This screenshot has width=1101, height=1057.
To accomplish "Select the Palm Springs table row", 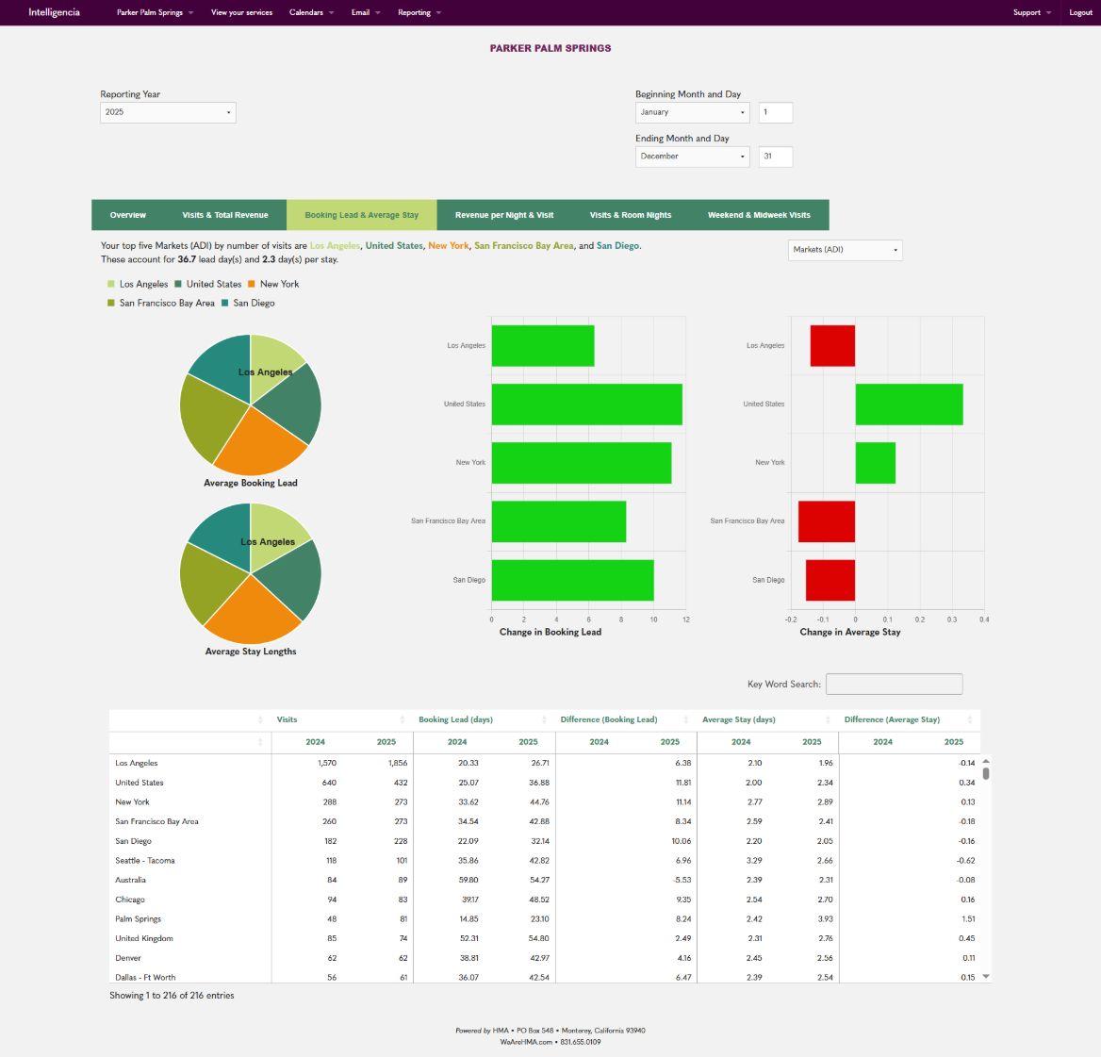I will (544, 919).
